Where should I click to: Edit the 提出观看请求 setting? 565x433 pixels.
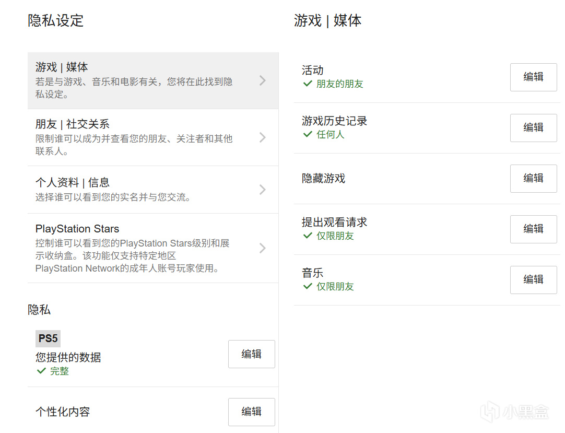533,229
